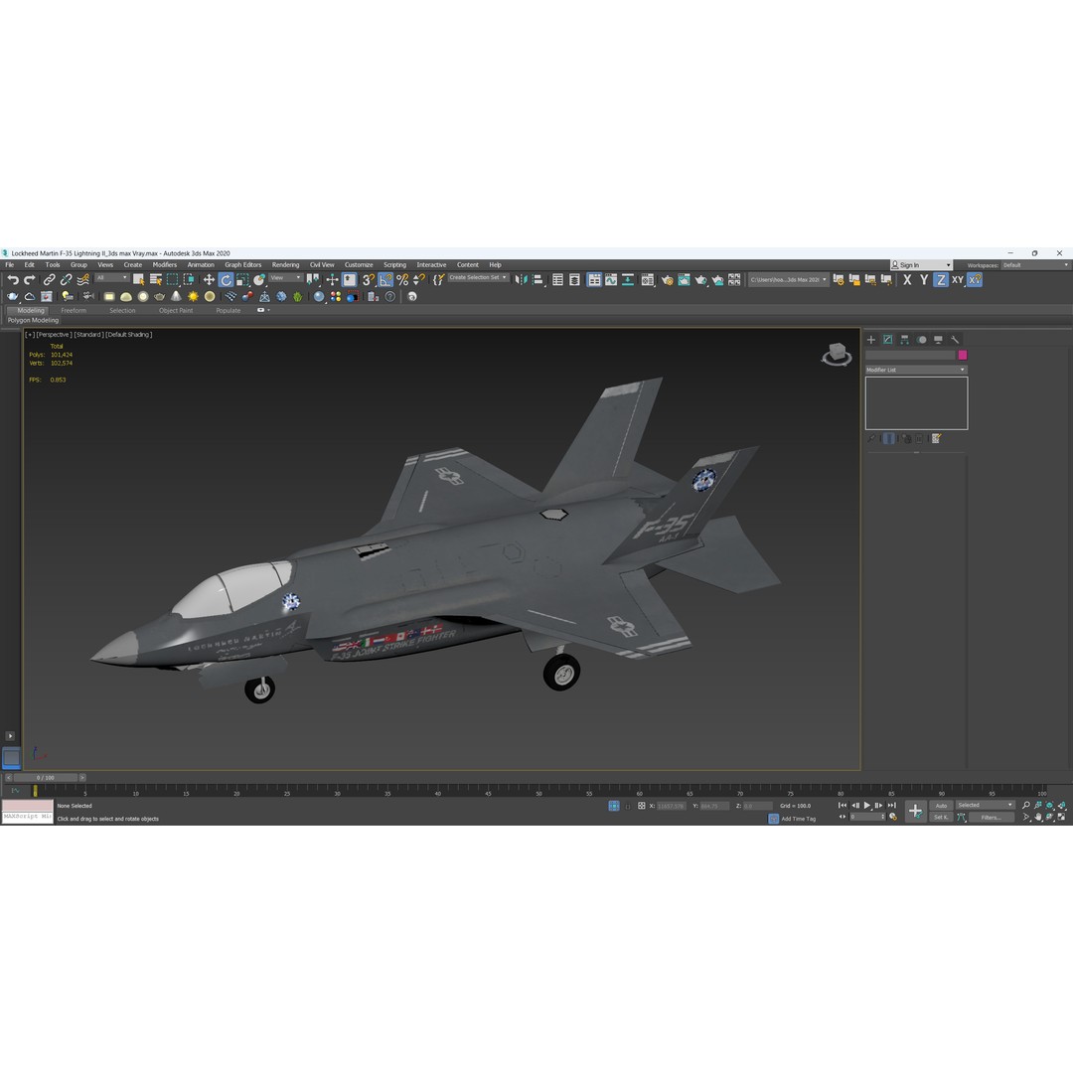Open the Create command panel tab
Viewport: 1073px width, 1073px height.
[871, 340]
